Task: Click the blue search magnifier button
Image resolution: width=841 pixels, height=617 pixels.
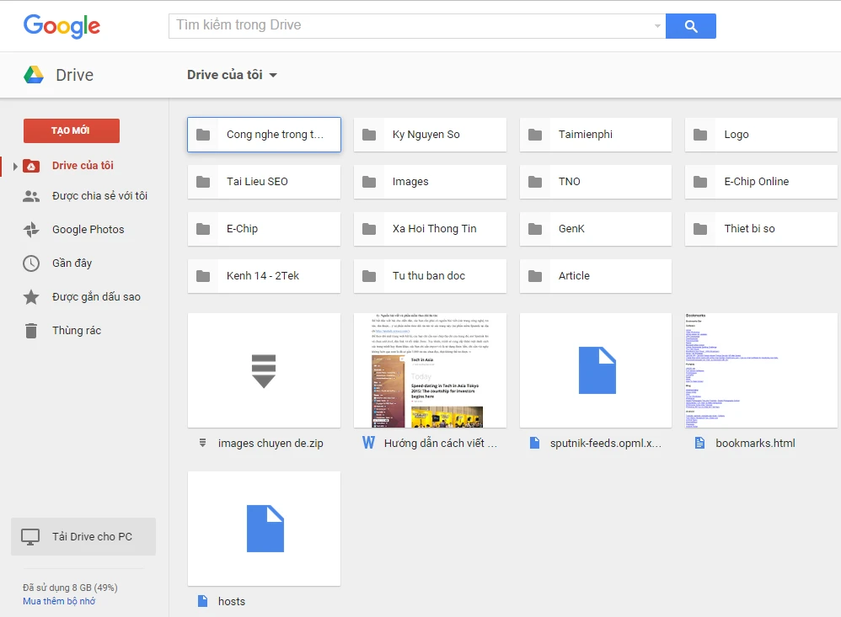Action: pos(690,26)
